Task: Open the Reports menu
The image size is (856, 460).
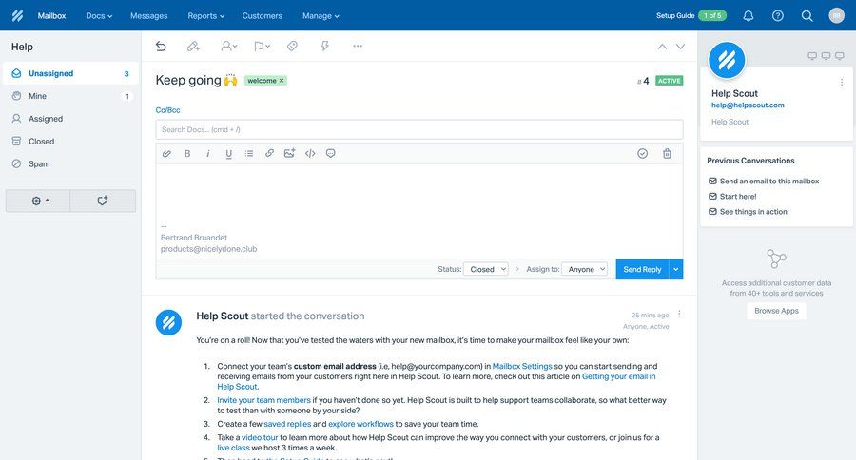Action: click(205, 16)
